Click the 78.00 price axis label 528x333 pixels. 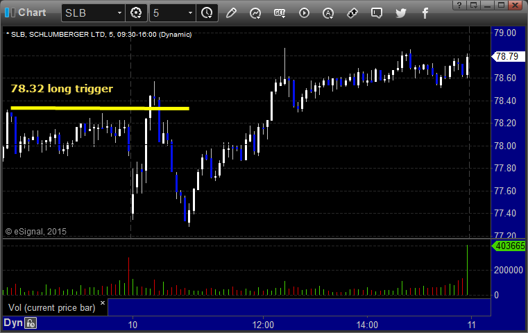click(x=505, y=146)
